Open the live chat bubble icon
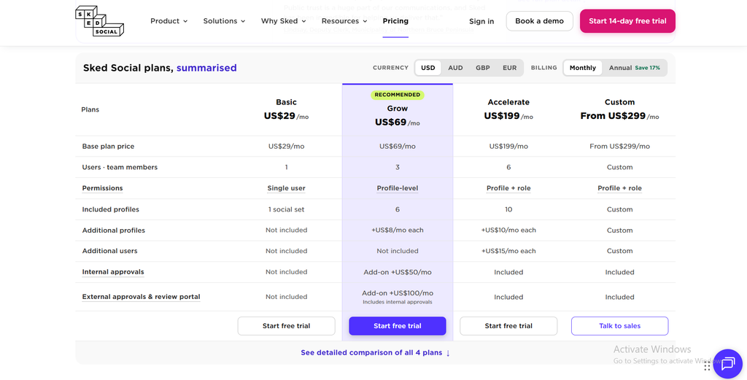This screenshot has width=747, height=380. (727, 364)
